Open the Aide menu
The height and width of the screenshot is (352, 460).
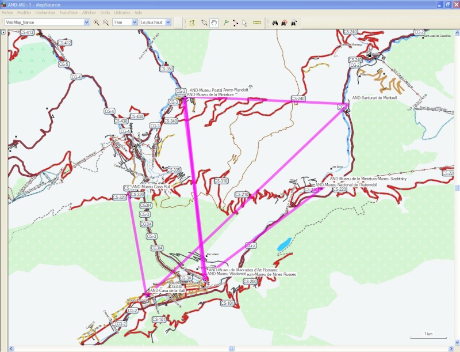138,13
